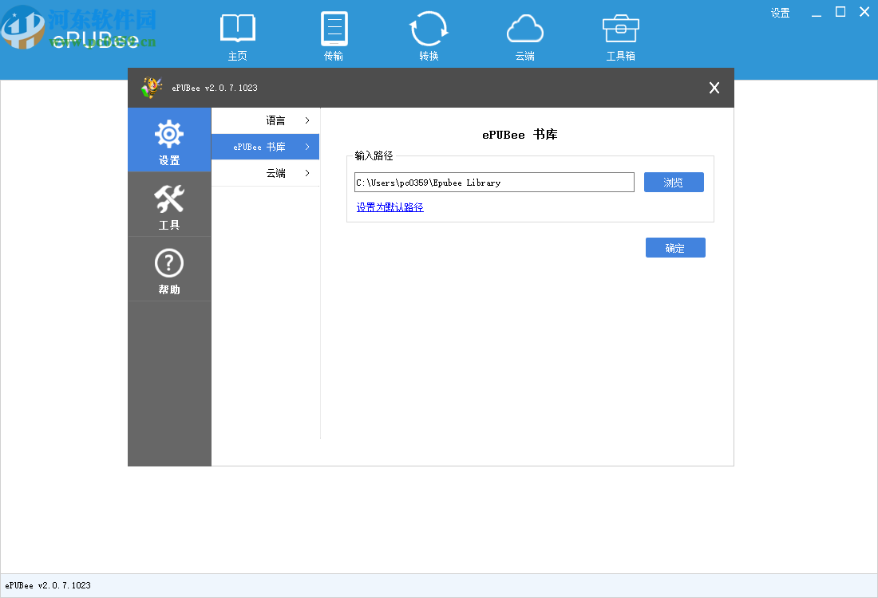Close the settings dialog with X
This screenshot has height=598, width=878.
pyautogui.click(x=714, y=88)
